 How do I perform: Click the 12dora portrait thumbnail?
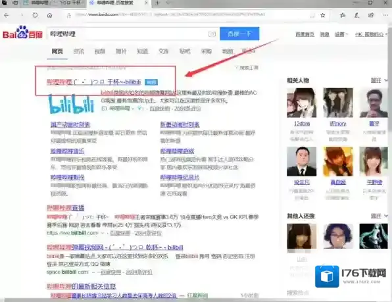[301, 103]
